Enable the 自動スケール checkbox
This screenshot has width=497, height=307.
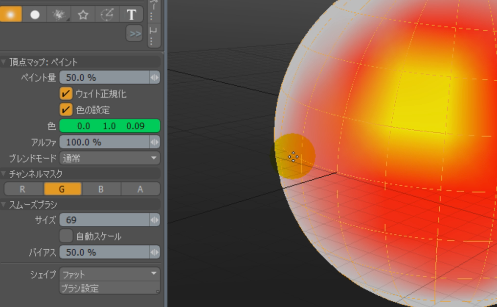(66, 236)
